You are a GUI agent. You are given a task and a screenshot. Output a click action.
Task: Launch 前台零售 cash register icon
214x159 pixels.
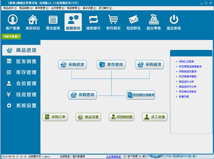[x=154, y=22]
